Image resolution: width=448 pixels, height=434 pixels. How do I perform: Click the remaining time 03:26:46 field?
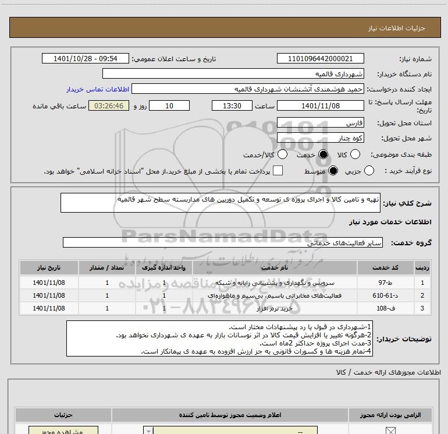coord(109,105)
